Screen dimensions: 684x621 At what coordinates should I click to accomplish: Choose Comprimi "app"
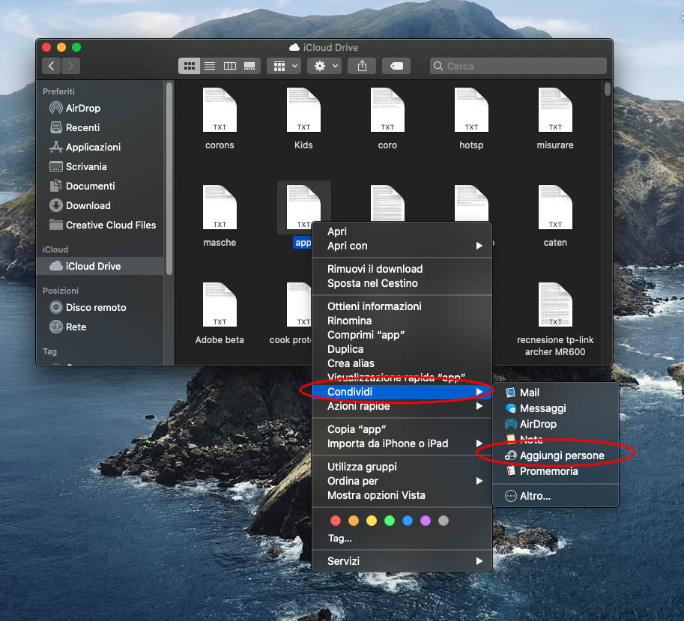point(402,335)
